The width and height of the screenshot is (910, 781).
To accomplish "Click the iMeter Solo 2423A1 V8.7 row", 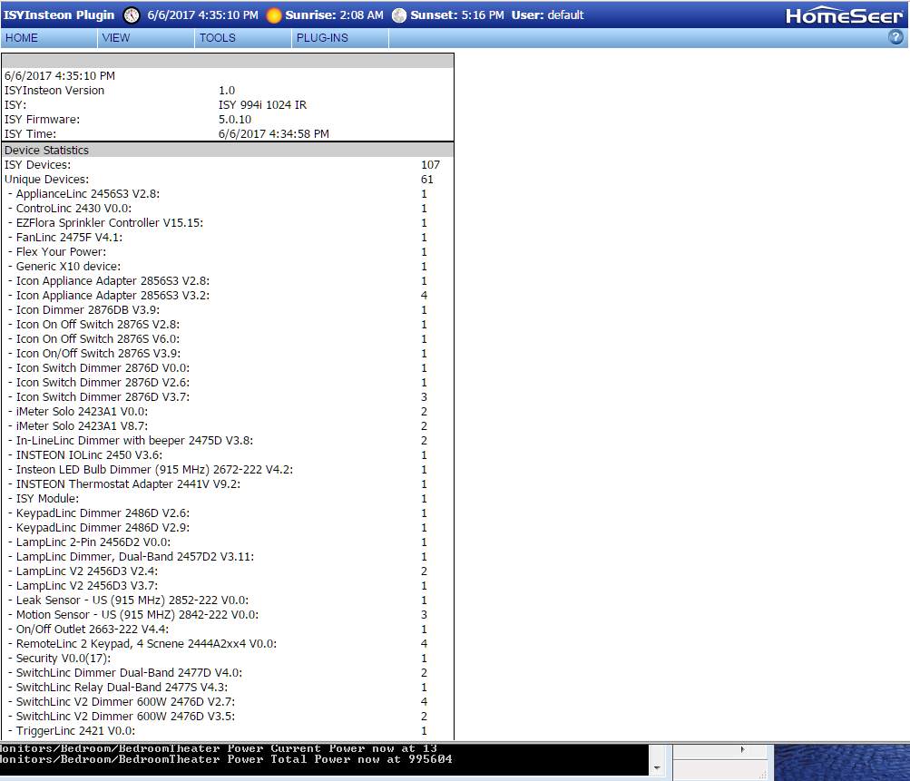I will point(228,426).
